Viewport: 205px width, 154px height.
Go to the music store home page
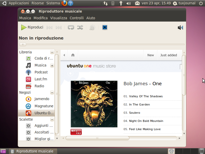(73, 55)
